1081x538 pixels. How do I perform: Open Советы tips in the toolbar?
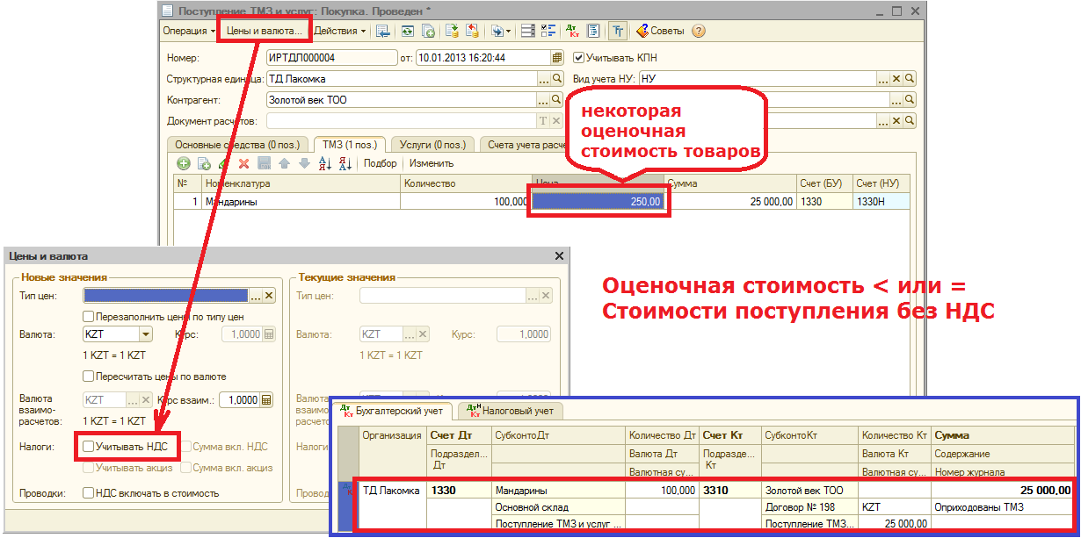tap(660, 31)
